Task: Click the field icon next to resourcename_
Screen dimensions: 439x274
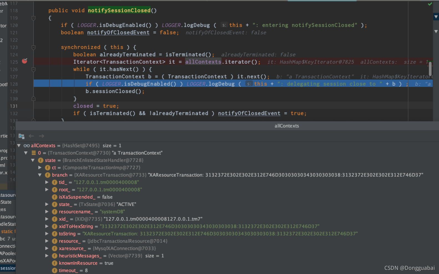Action: pyautogui.click(x=55, y=212)
